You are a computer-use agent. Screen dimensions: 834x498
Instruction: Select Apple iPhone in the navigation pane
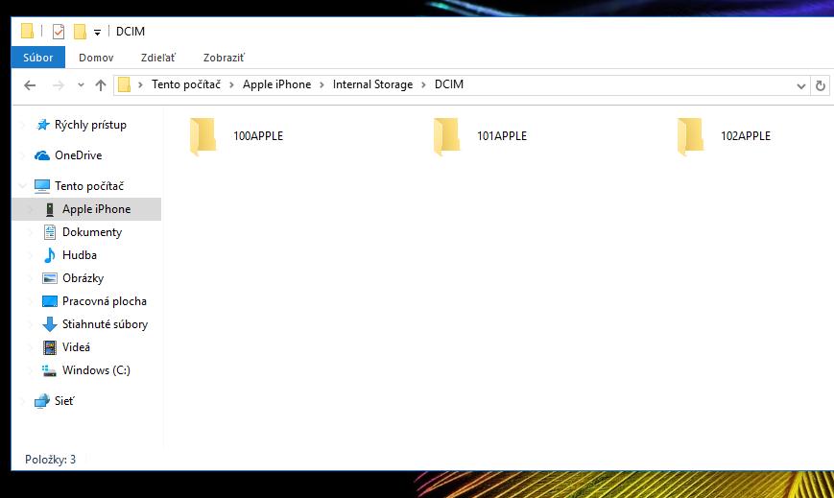96,209
